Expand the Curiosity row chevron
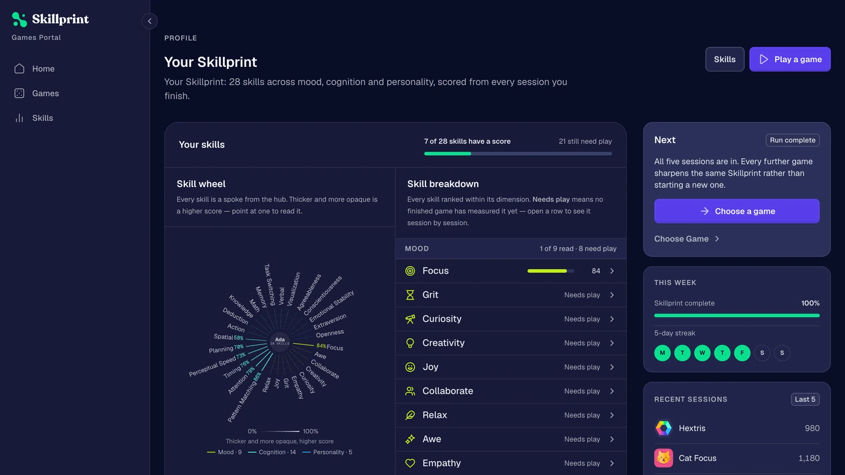This screenshot has height=475, width=845. tap(612, 319)
